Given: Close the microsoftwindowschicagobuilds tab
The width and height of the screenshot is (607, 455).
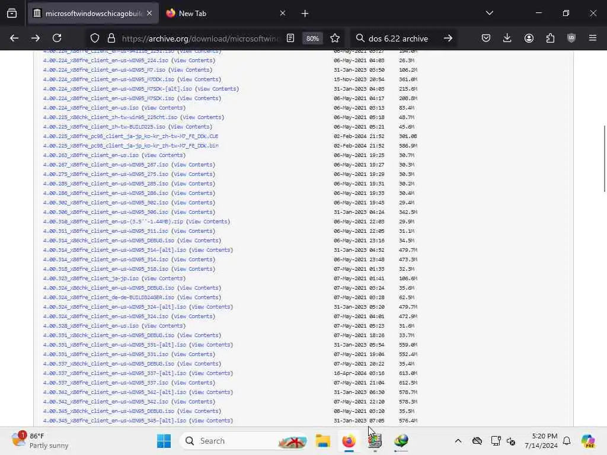Looking at the screenshot, I should (x=149, y=14).
